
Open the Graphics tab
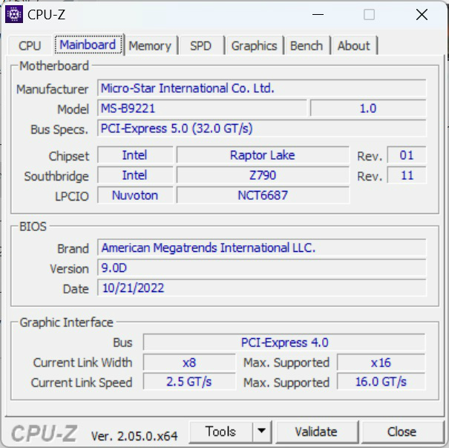255,46
